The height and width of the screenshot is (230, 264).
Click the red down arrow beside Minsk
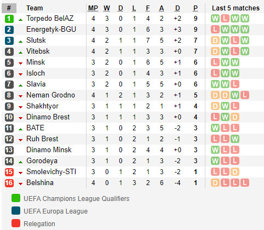(x=20, y=64)
